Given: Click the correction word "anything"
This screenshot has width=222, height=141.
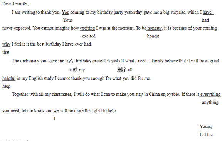Looking at the screenshot, I should 210,102.
